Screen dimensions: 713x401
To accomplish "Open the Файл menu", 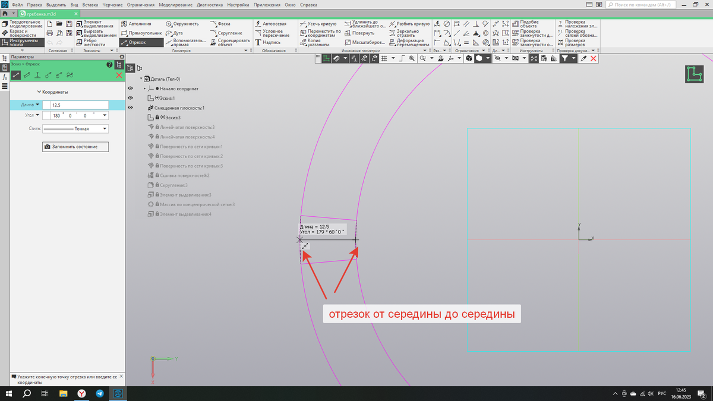I will pyautogui.click(x=17, y=4).
